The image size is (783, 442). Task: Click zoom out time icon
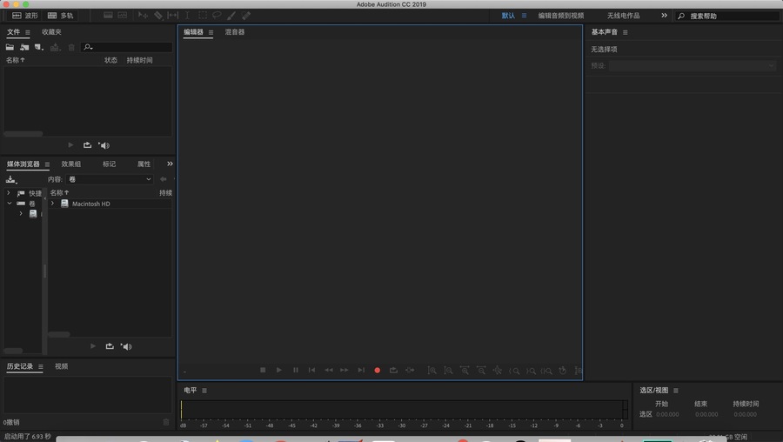pyautogui.click(x=481, y=371)
